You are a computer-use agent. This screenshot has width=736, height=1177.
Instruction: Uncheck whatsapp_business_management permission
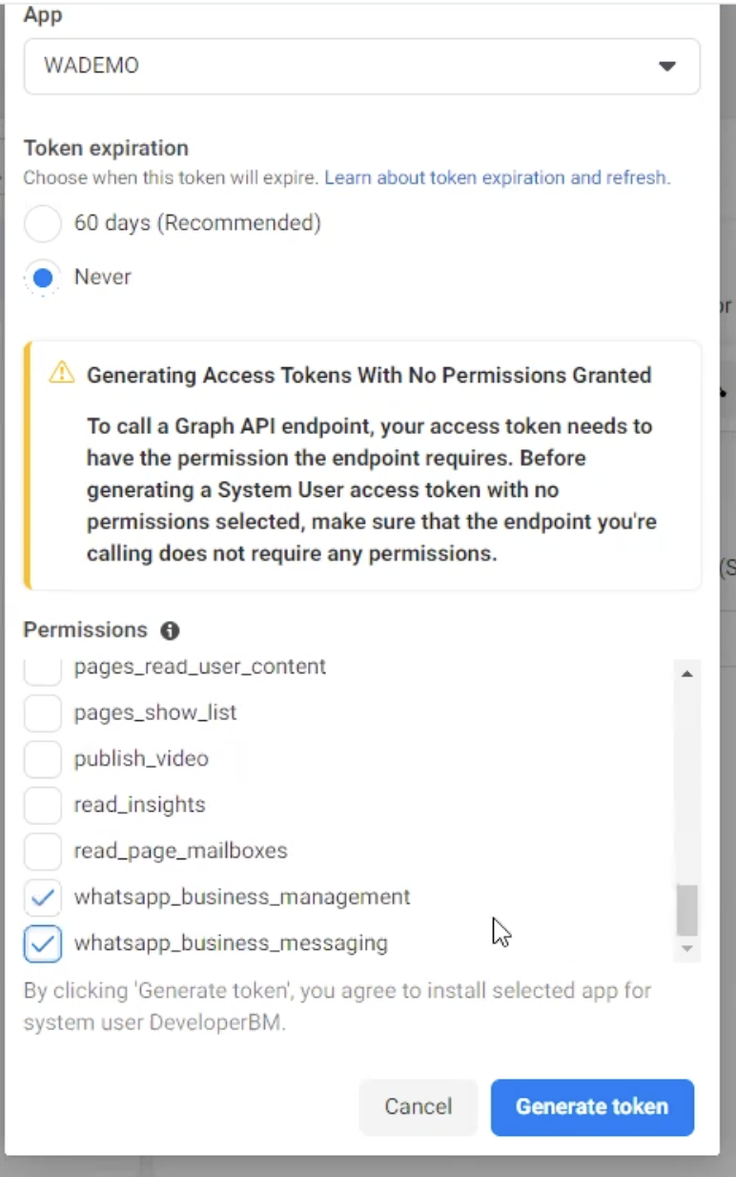42,897
